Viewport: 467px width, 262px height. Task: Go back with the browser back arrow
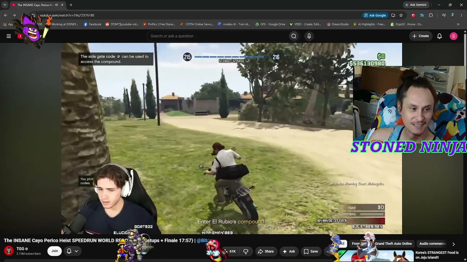5,15
